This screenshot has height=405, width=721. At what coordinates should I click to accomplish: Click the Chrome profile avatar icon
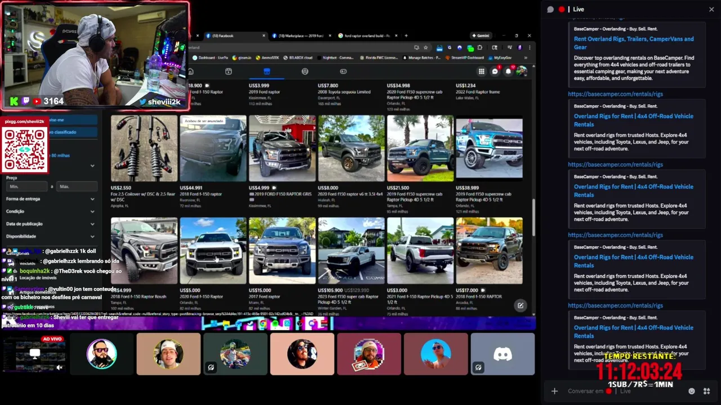tap(520, 48)
